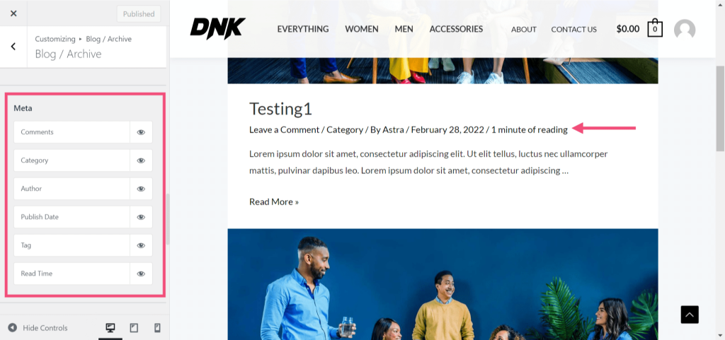Hide the Read Time meta item
Screen dimensions: 725x340
point(141,274)
